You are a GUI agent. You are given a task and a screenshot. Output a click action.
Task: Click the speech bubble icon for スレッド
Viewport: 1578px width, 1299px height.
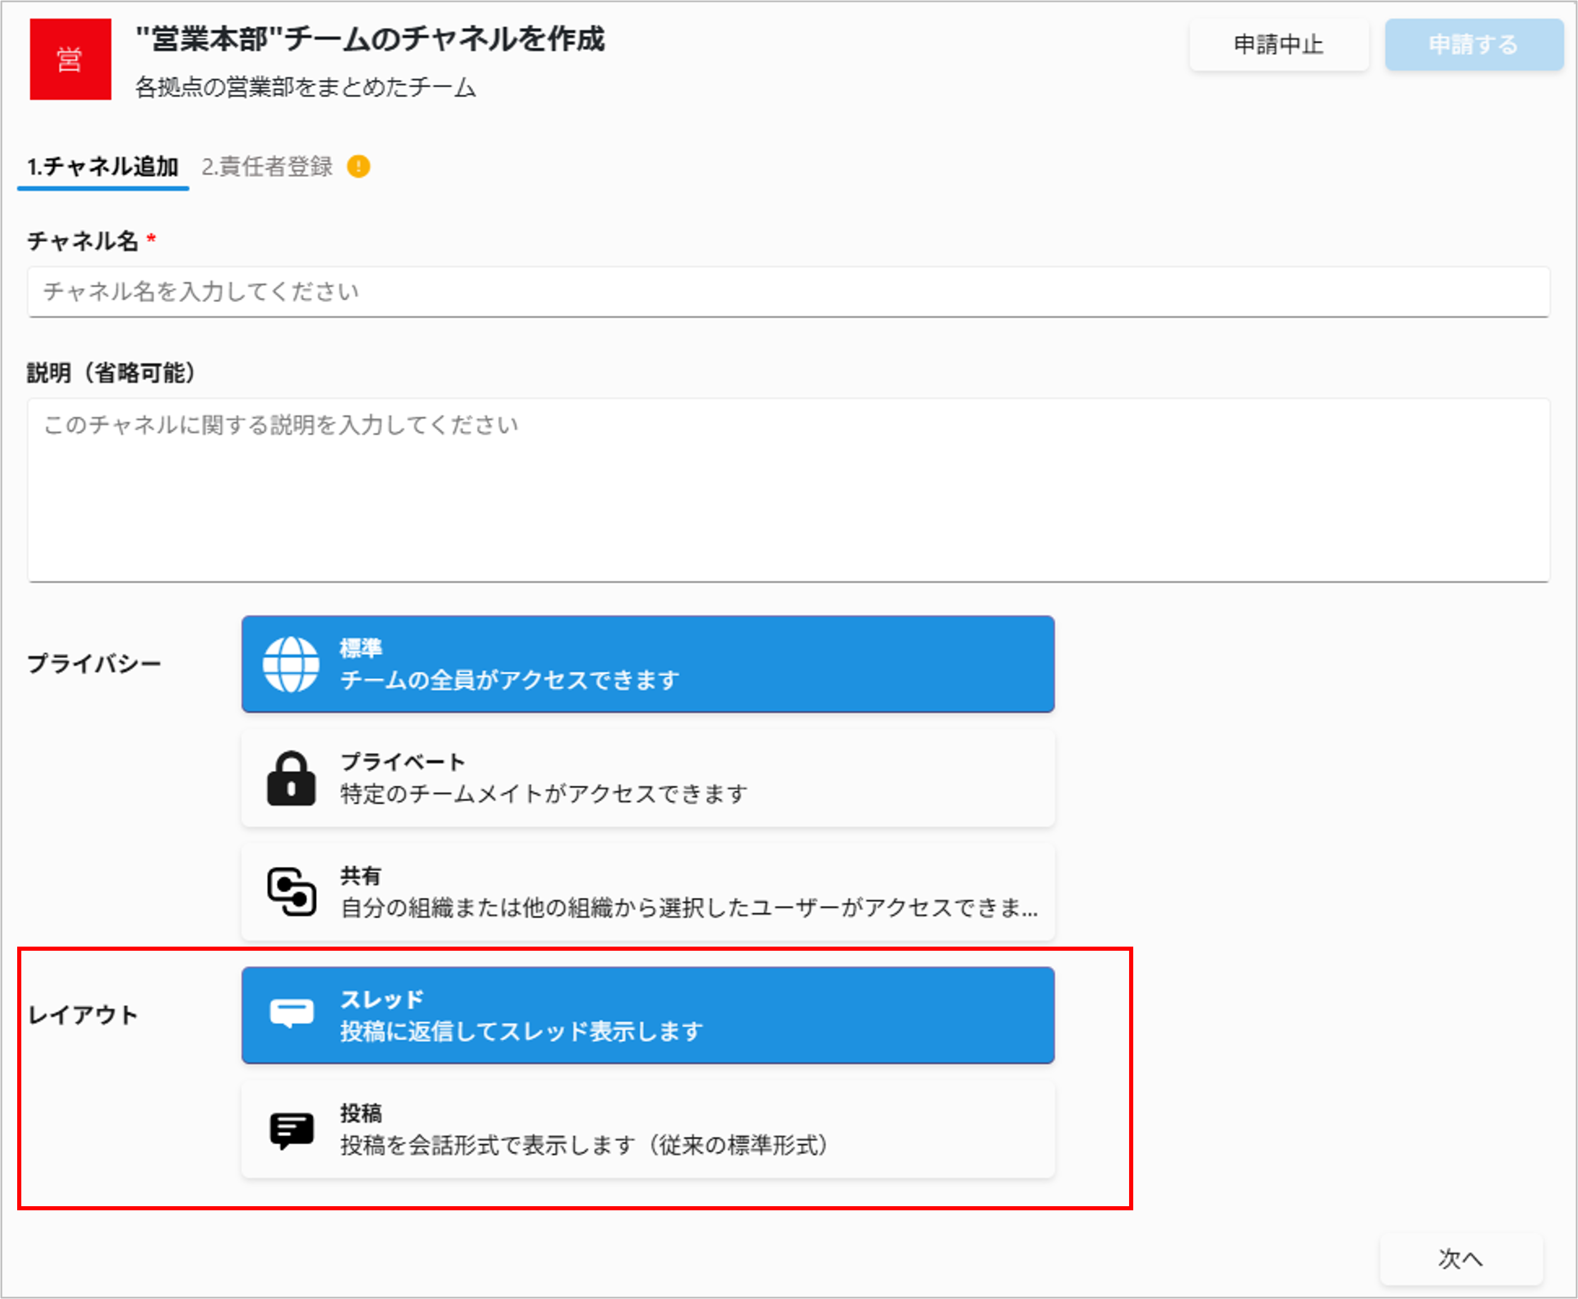click(x=291, y=1014)
